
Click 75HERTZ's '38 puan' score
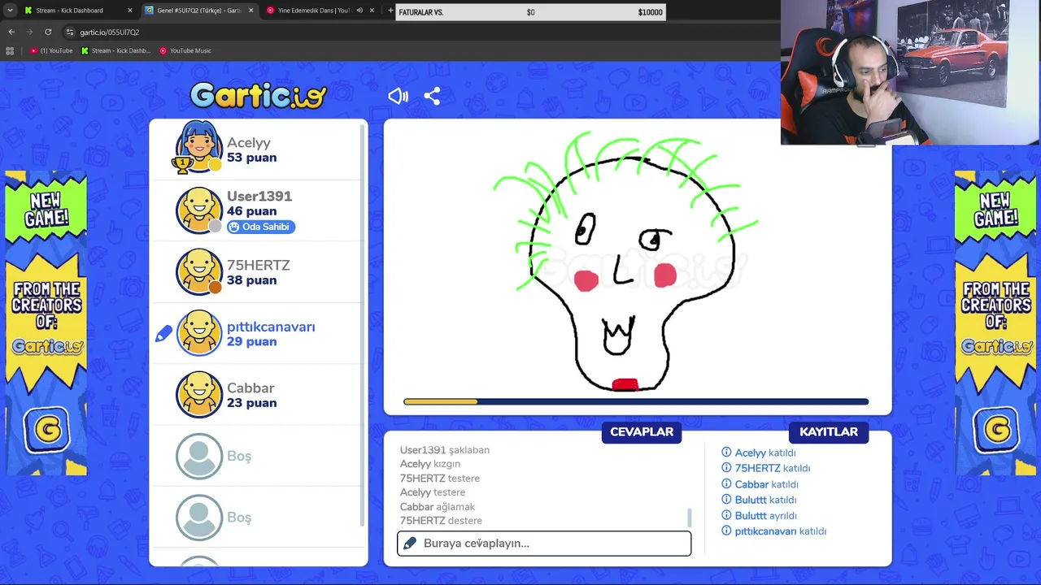251,280
